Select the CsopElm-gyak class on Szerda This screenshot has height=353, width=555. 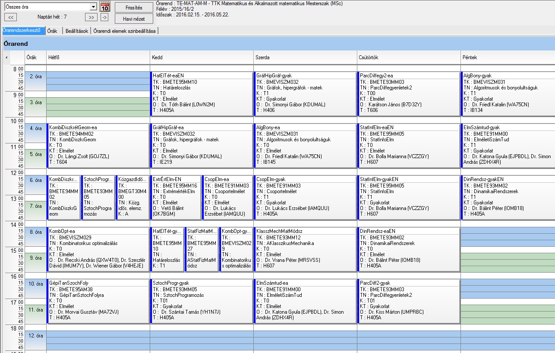305,197
